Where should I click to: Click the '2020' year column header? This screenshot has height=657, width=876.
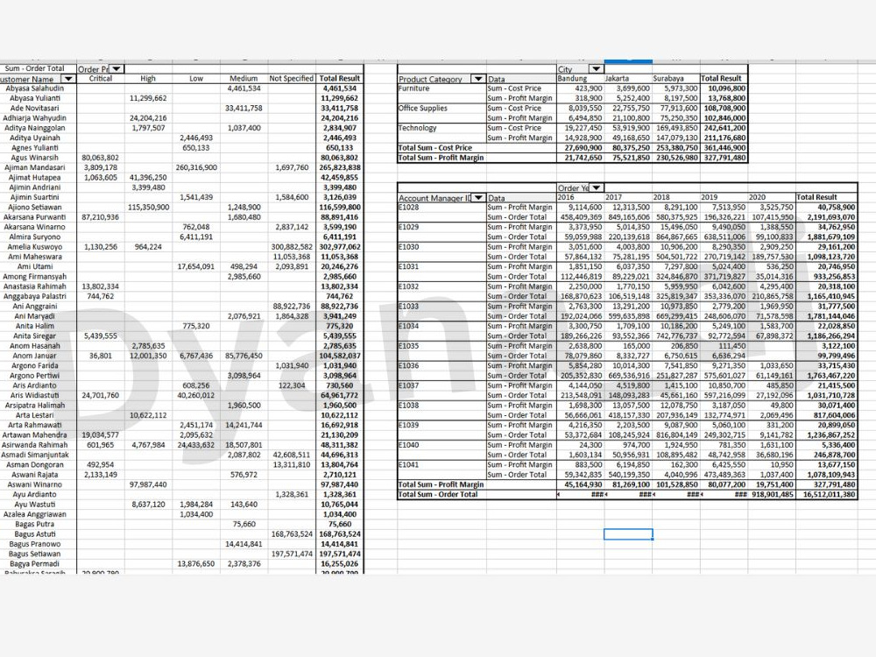click(x=772, y=198)
